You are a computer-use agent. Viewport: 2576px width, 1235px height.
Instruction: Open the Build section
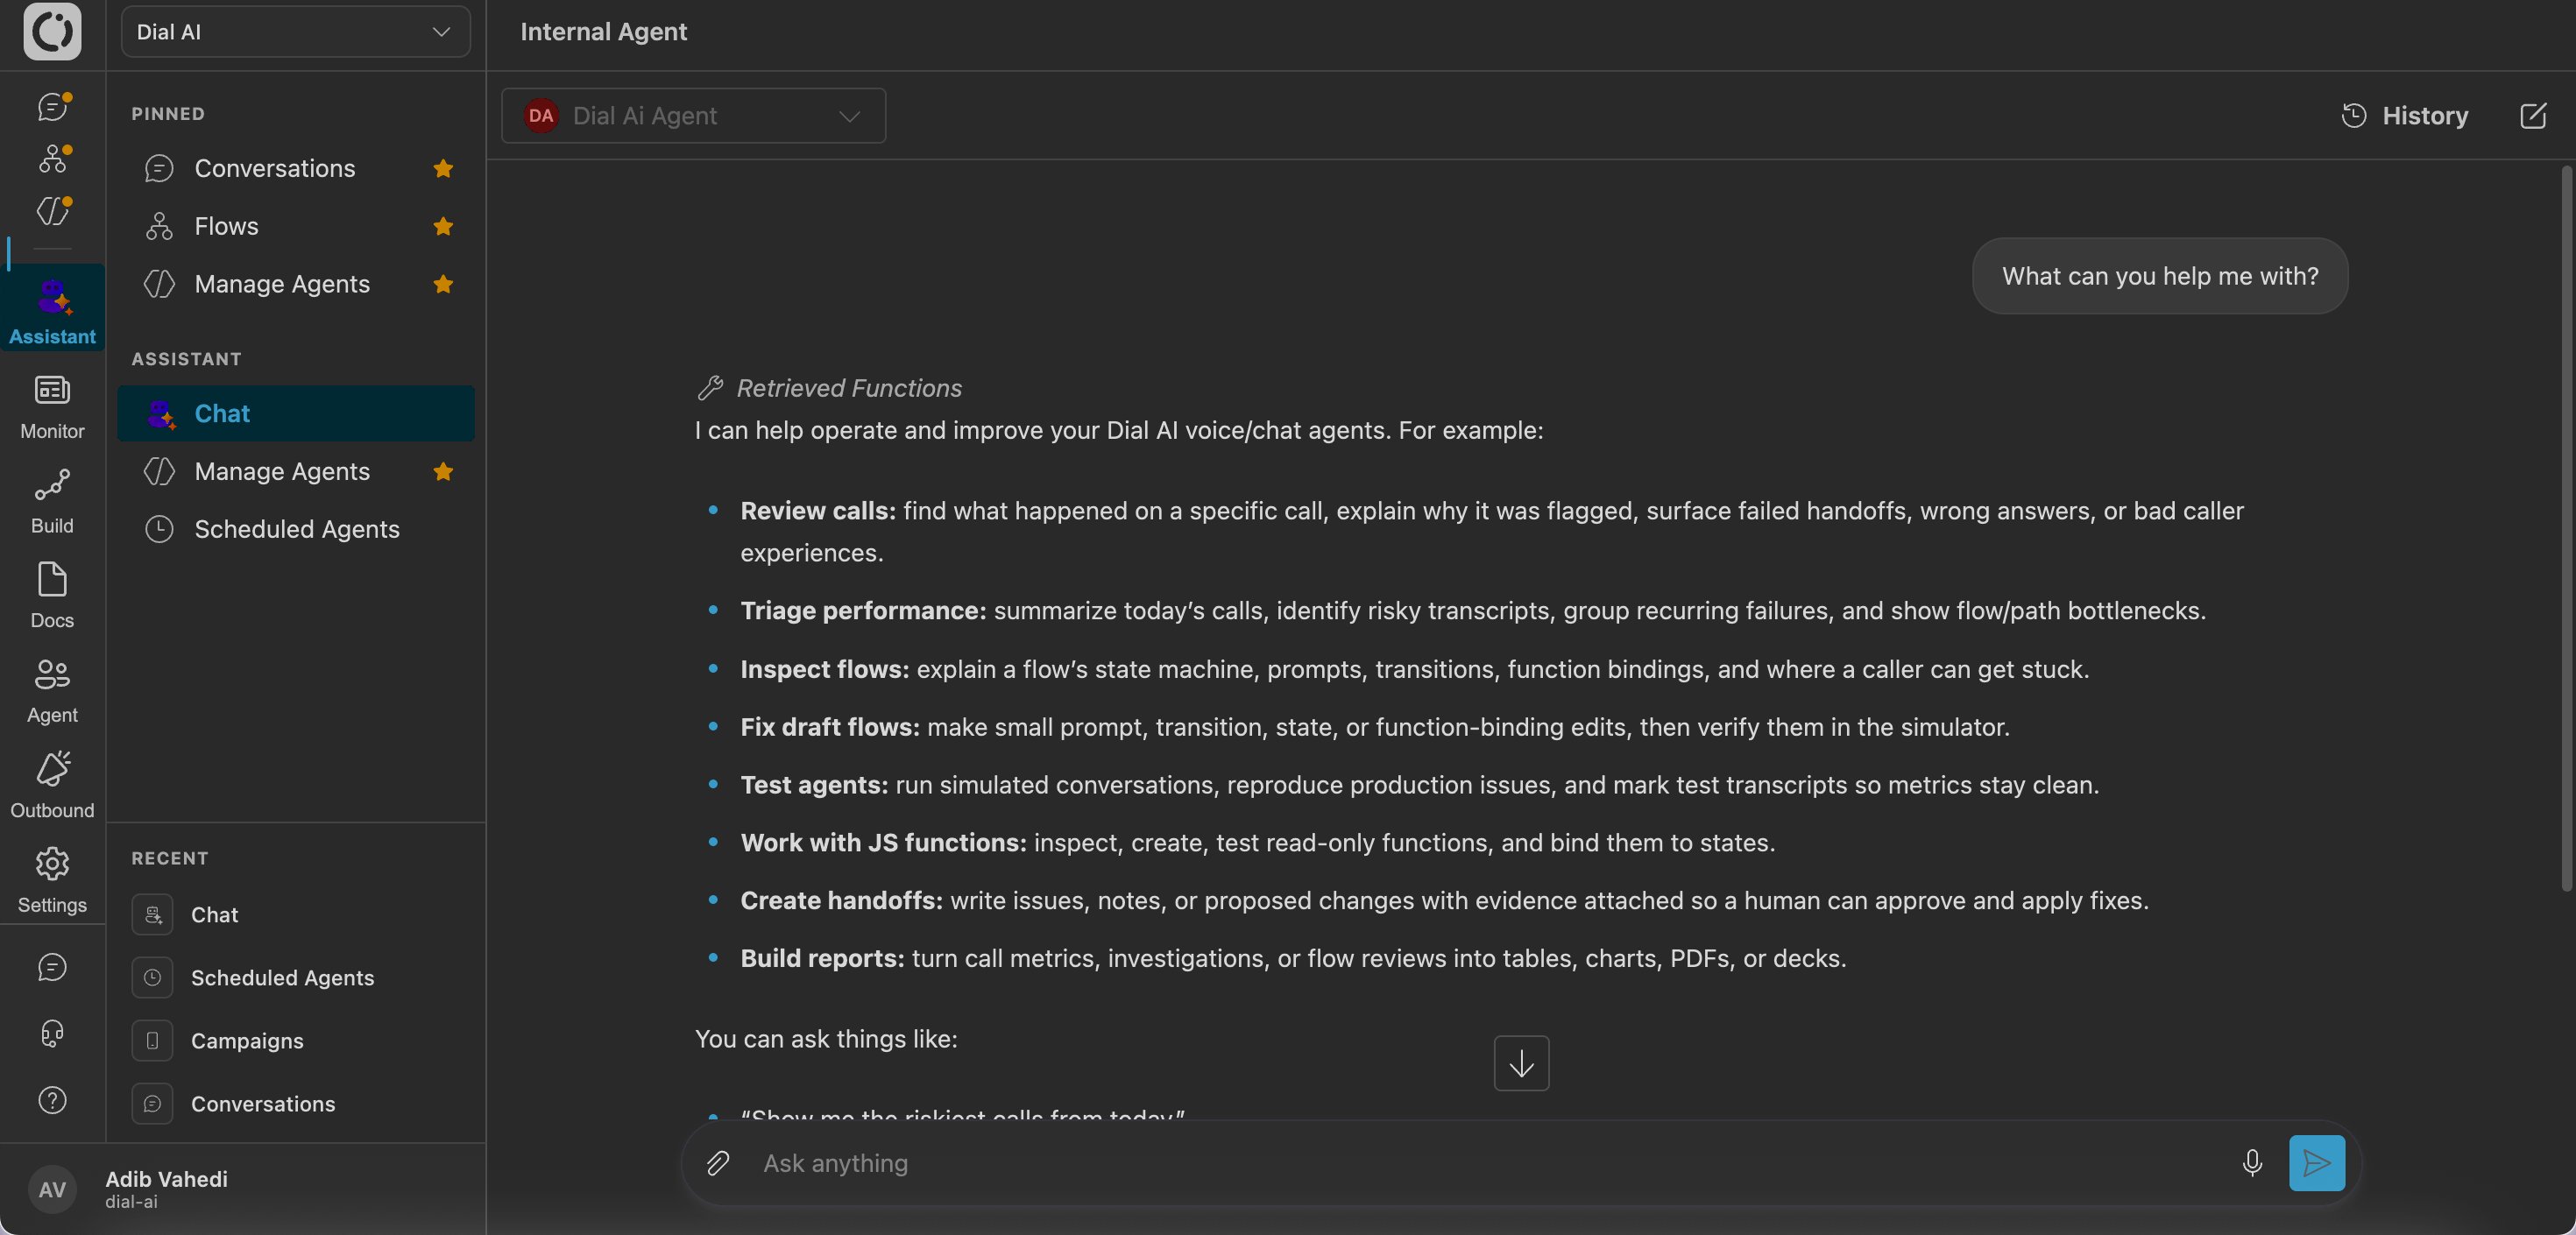coord(52,501)
